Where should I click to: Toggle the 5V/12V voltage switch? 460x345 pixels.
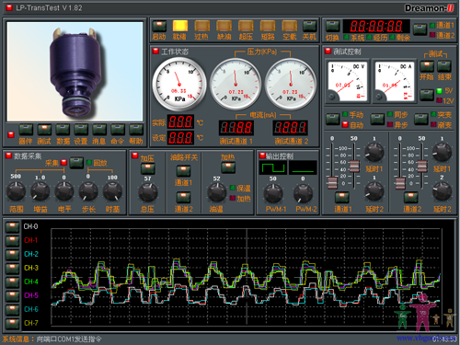[427, 95]
